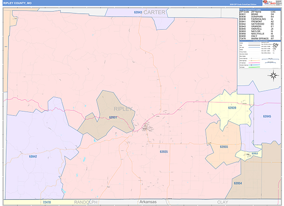The height and width of the screenshot is (206, 284).
Task: Click the "ZIP Name" column header
Action: point(256,12)
